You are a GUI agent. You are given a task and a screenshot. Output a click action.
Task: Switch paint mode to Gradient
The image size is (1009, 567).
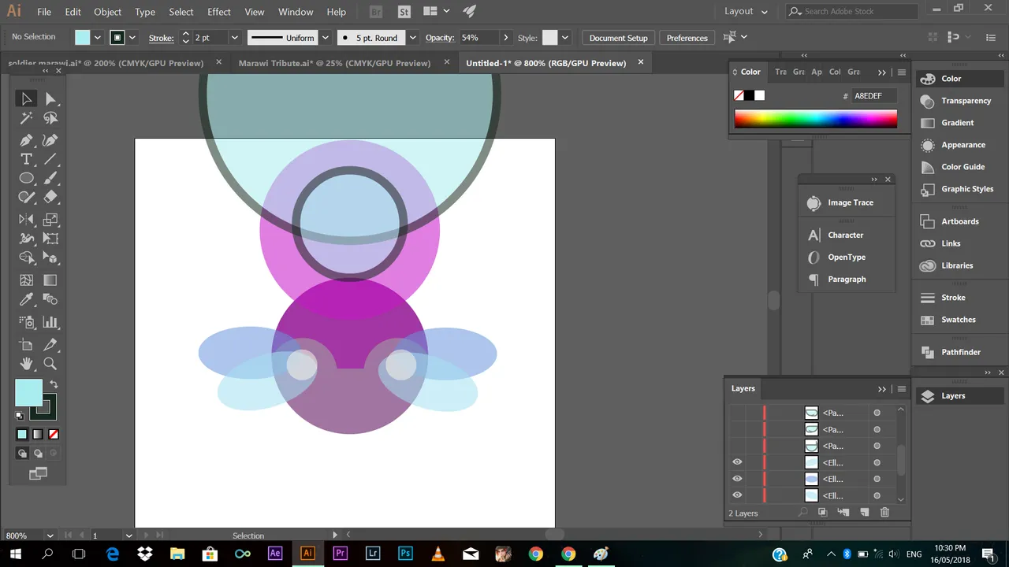[37, 434]
